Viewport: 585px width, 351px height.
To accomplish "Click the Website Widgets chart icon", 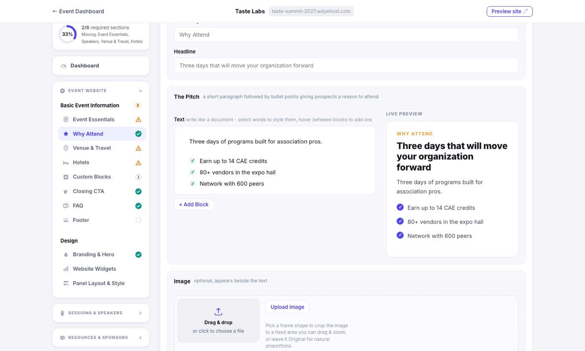I will pyautogui.click(x=66, y=269).
